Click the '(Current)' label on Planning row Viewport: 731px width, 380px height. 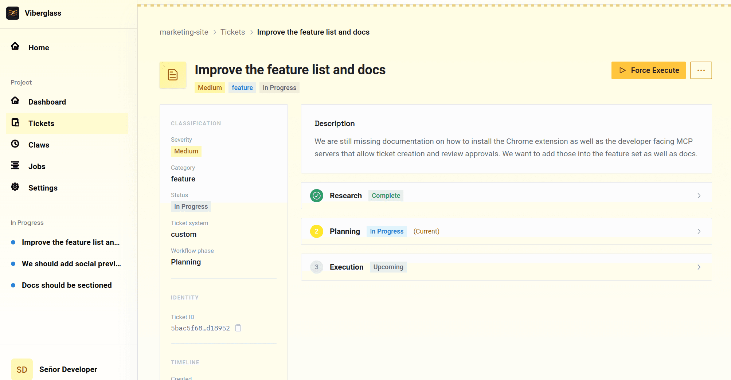pyautogui.click(x=426, y=231)
